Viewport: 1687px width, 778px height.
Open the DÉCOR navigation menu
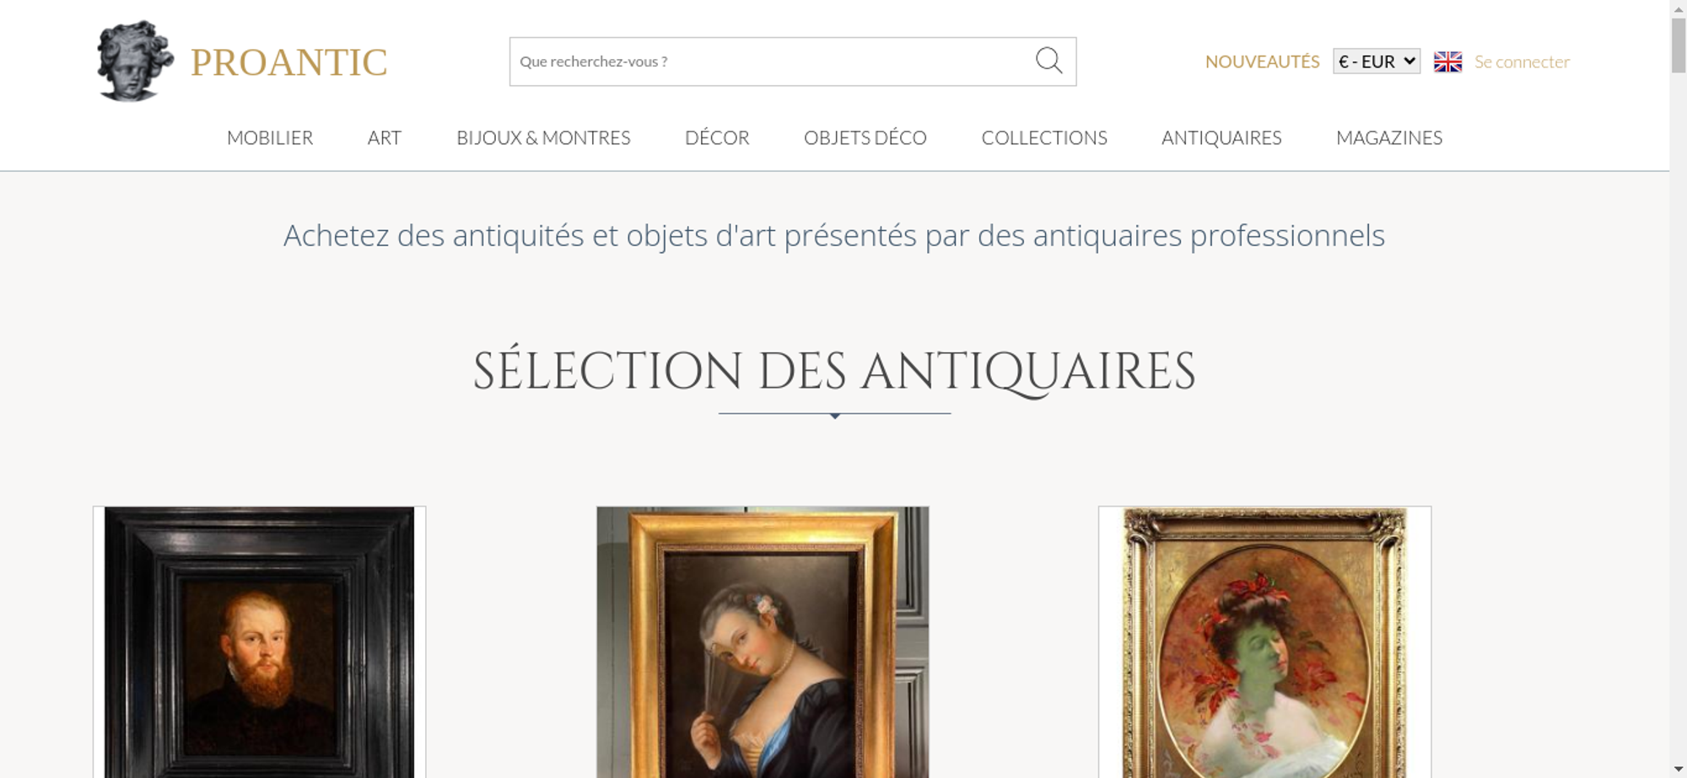pos(717,137)
